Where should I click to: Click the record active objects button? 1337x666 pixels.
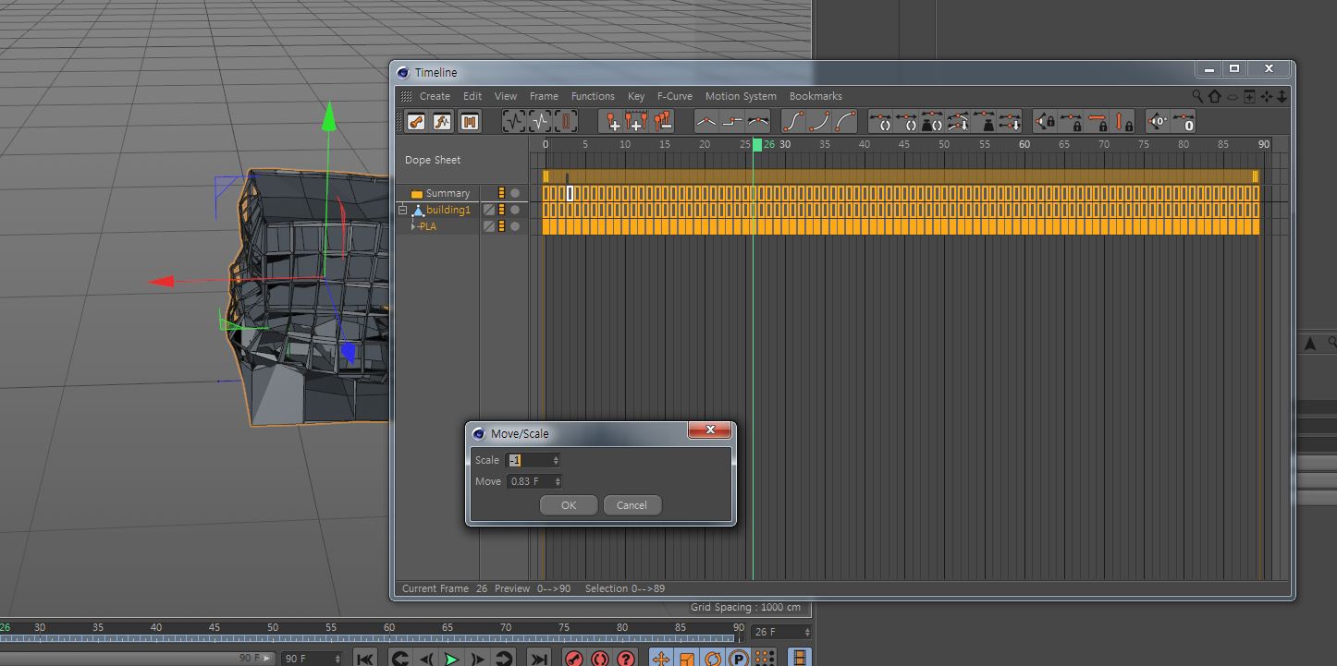click(x=574, y=659)
